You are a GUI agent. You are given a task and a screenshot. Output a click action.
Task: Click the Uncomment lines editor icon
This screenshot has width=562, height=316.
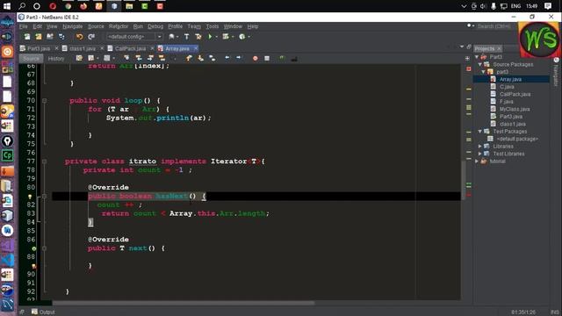294,59
